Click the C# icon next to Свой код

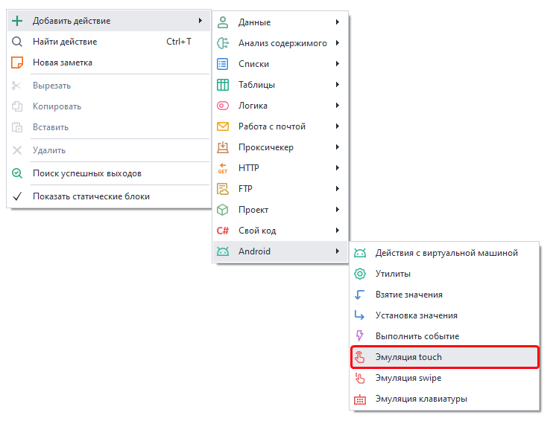222,231
